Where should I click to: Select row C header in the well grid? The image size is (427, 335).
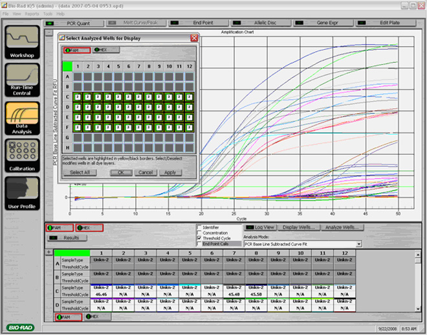coord(67,97)
